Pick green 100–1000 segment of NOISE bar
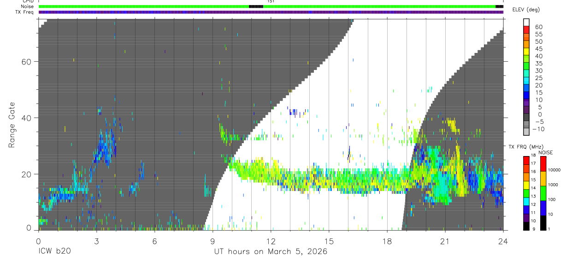Image resolution: width=566 pixels, height=261 pixels. [543, 193]
